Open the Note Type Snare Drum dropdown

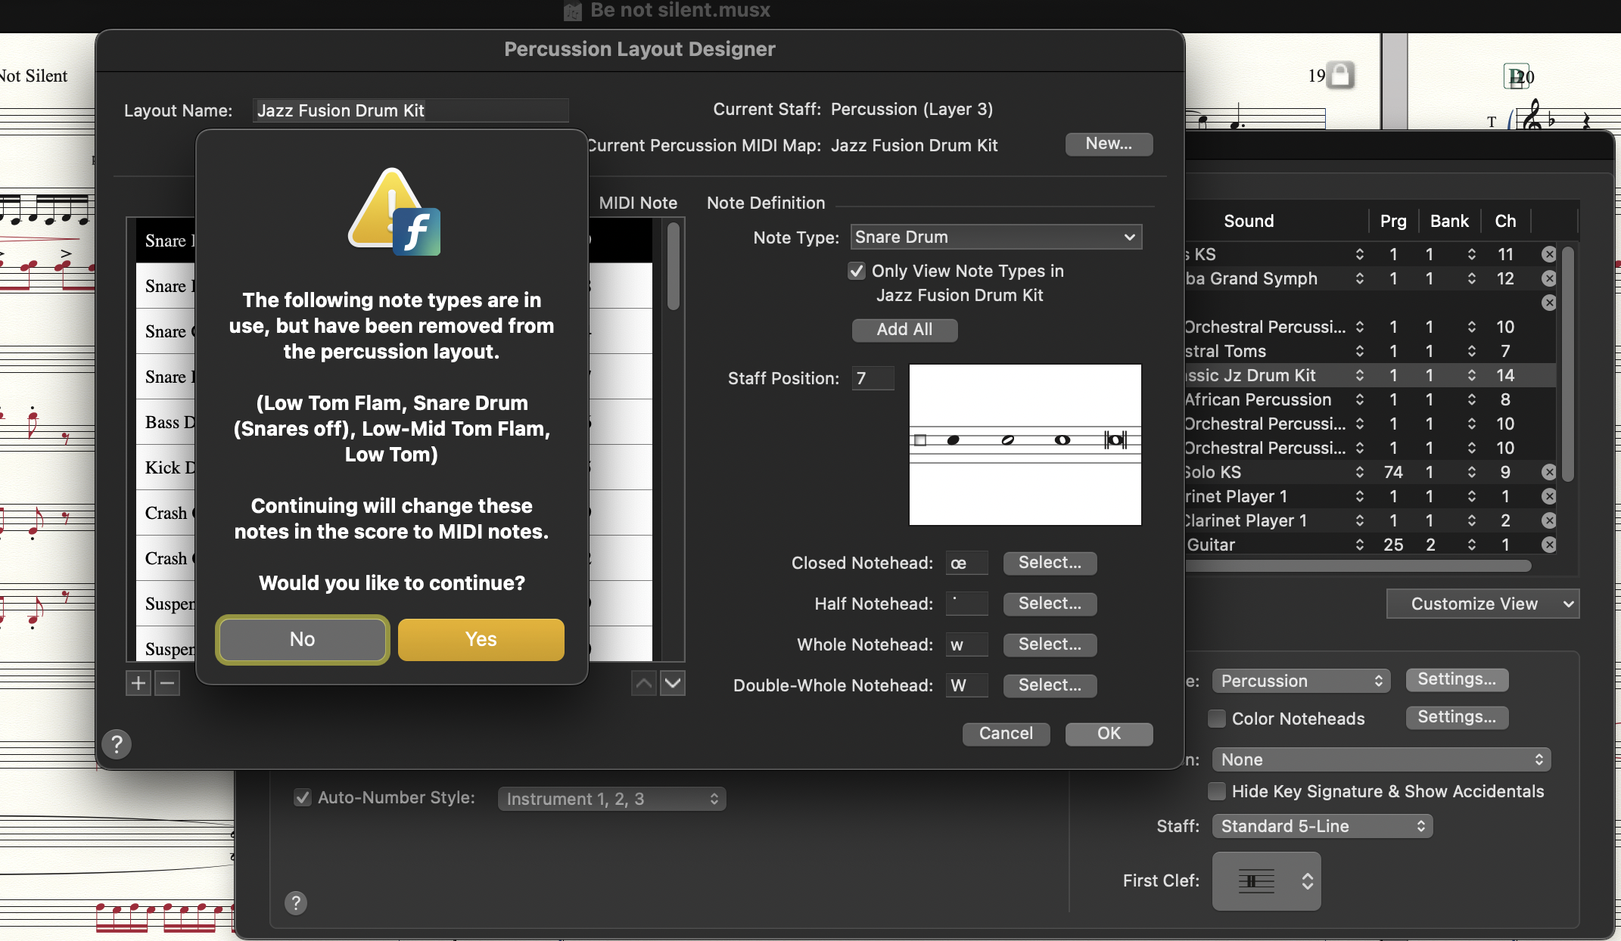coord(995,238)
